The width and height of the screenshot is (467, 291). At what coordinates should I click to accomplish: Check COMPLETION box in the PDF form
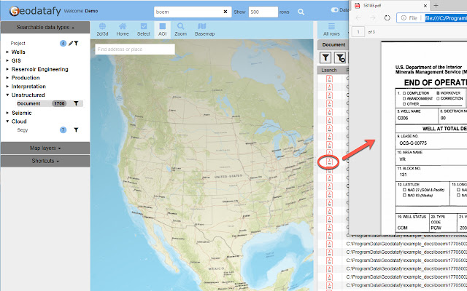(404, 93)
